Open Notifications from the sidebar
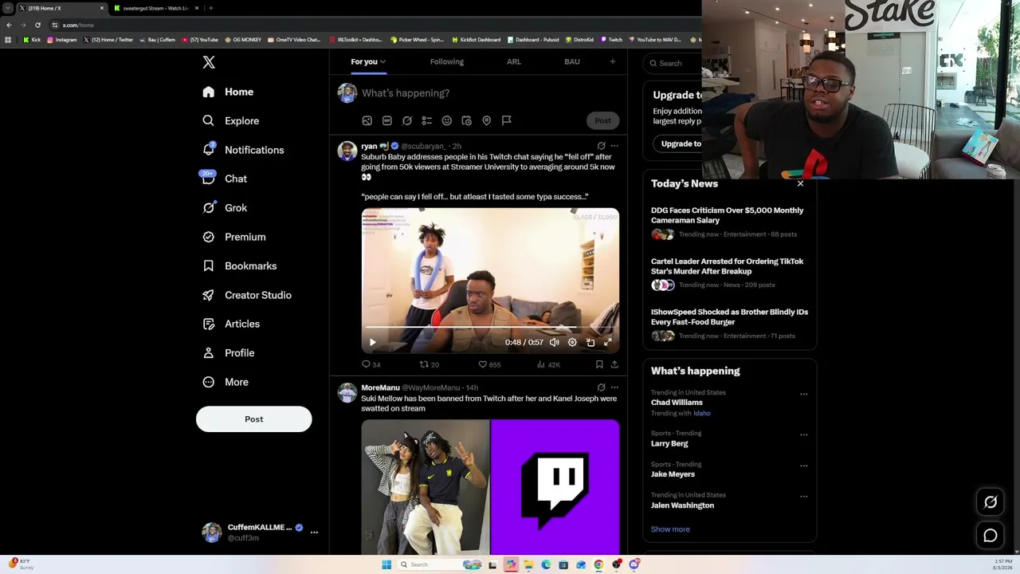Viewport: 1020px width, 574px height. [243, 150]
